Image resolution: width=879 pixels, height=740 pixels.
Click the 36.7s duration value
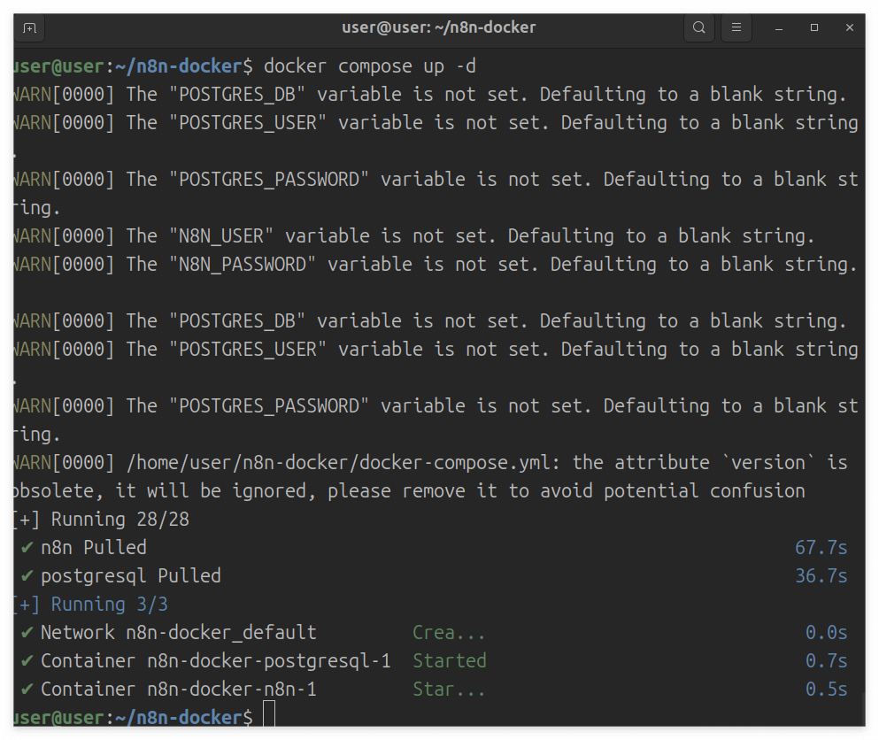pos(821,576)
